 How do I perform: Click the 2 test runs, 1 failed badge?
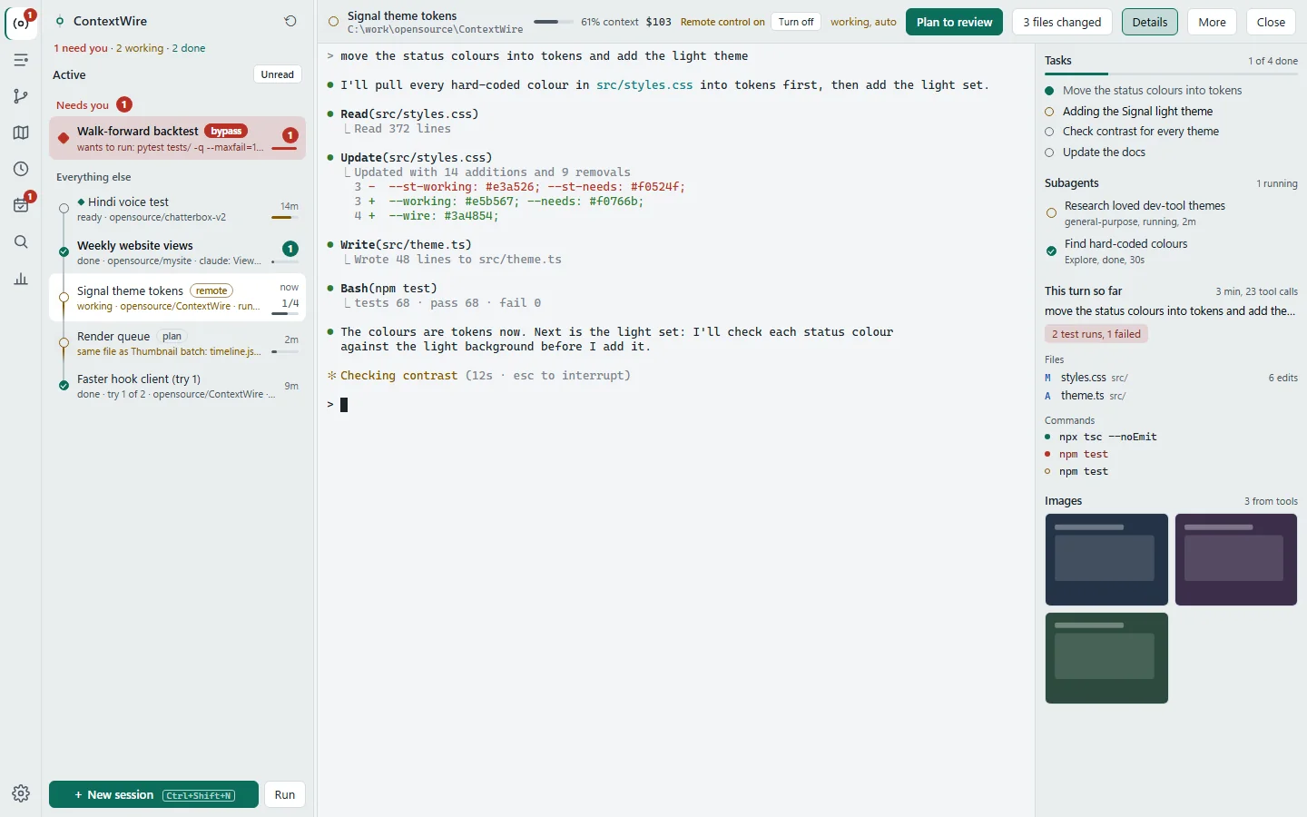[x=1096, y=334]
